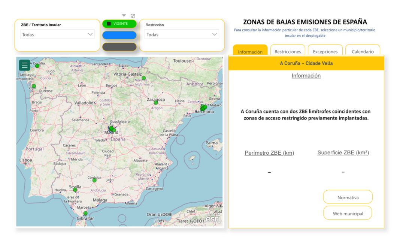This screenshot has width=400, height=248.
Task: Click the green marker at A Coruña
Action: click(x=37, y=66)
